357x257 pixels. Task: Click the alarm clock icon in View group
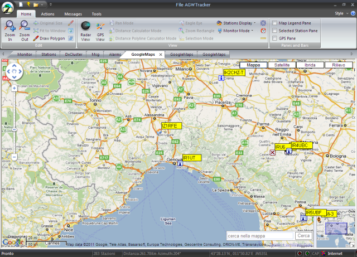click(263, 31)
